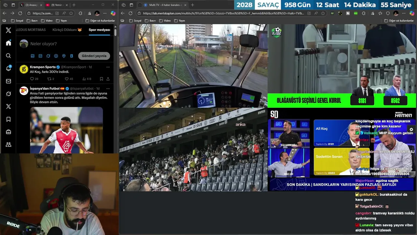Open Sosyal bookmarks folder in X window

coord(17,21)
